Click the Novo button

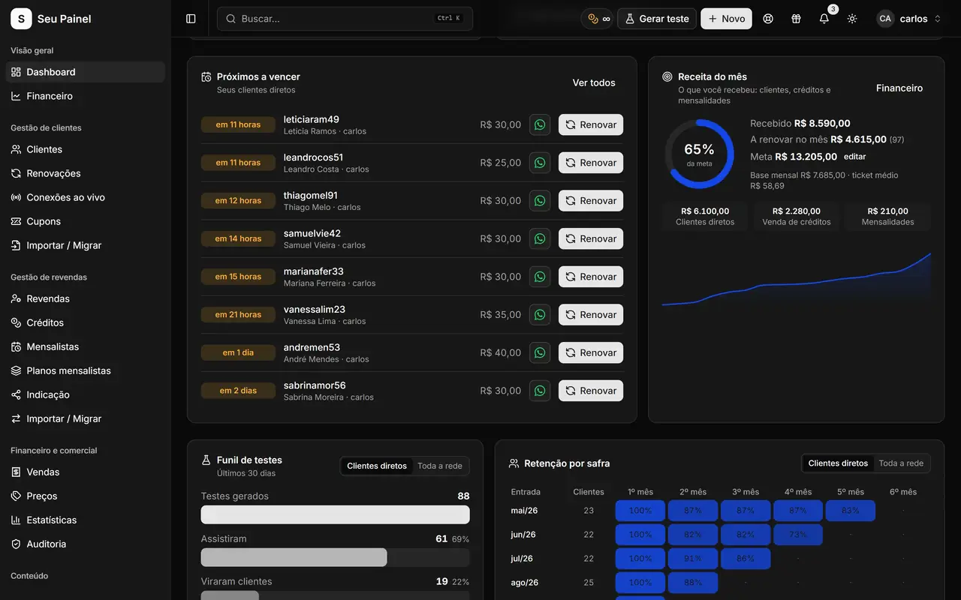pyautogui.click(x=726, y=19)
